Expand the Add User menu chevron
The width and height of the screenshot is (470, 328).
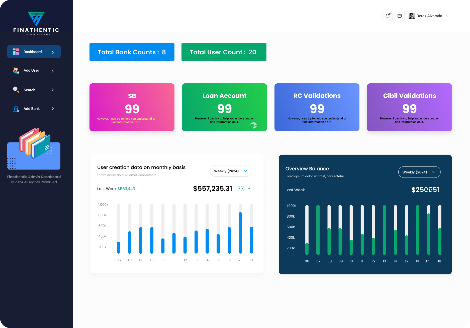tap(53, 71)
